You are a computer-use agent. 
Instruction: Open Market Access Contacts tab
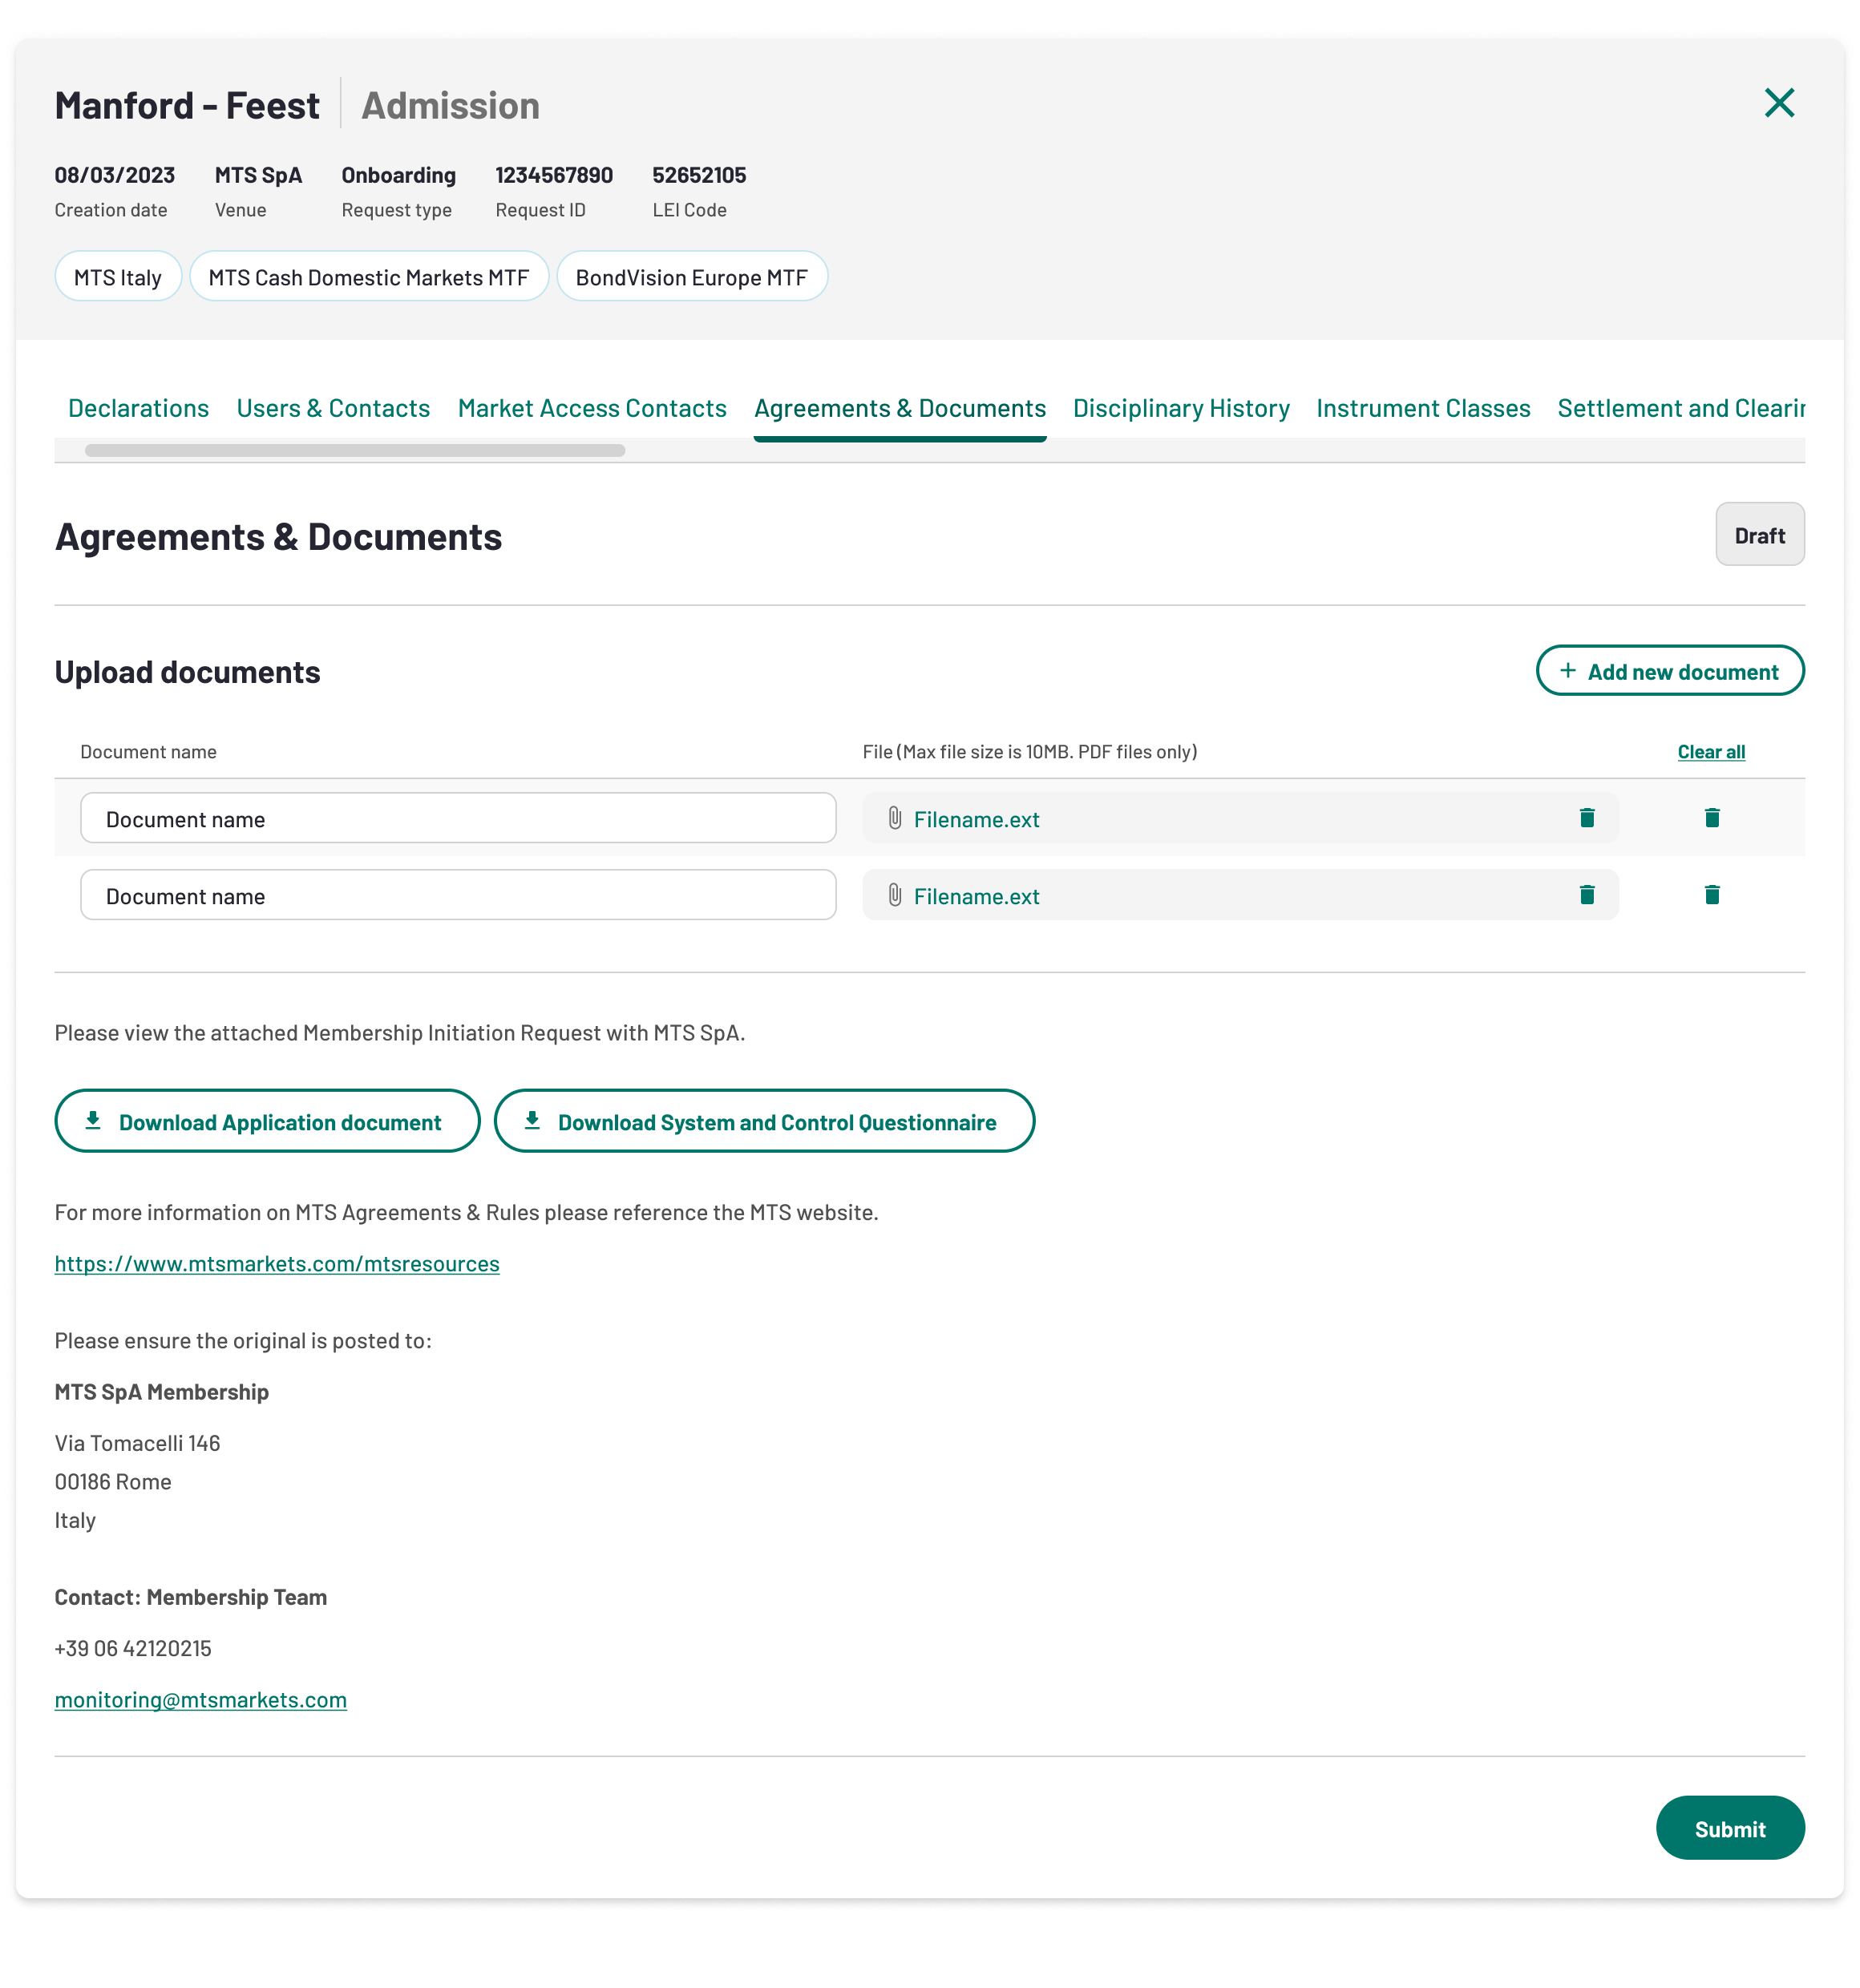click(592, 408)
